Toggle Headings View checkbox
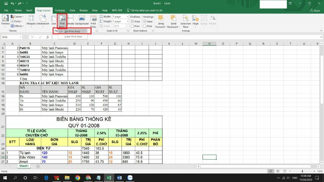 pyautogui.click(x=145, y=21)
